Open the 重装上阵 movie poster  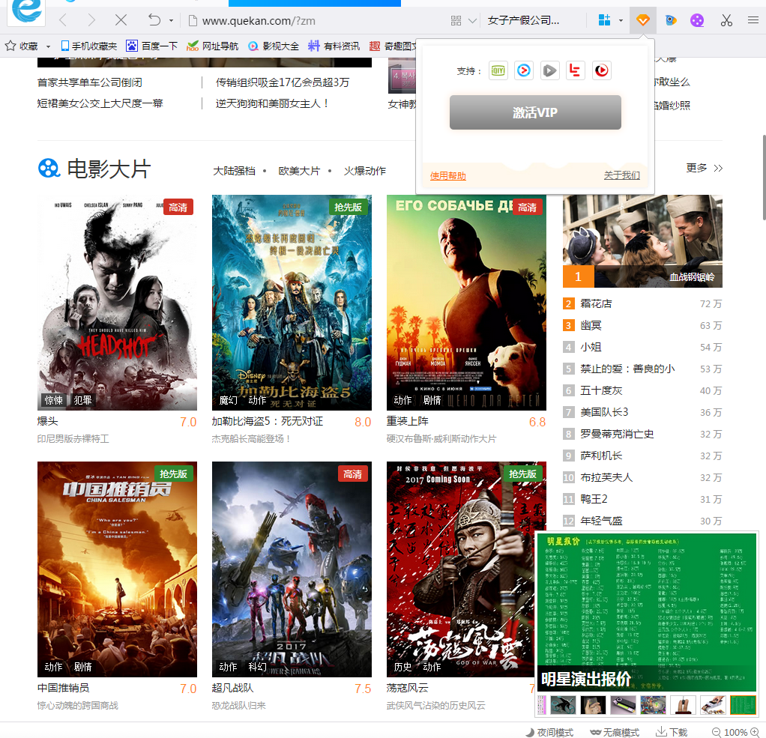[466, 303]
